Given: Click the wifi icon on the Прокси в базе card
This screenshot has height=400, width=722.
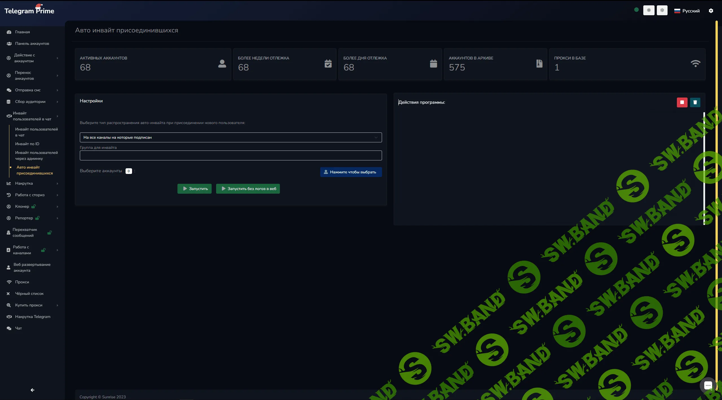Looking at the screenshot, I should pos(695,63).
